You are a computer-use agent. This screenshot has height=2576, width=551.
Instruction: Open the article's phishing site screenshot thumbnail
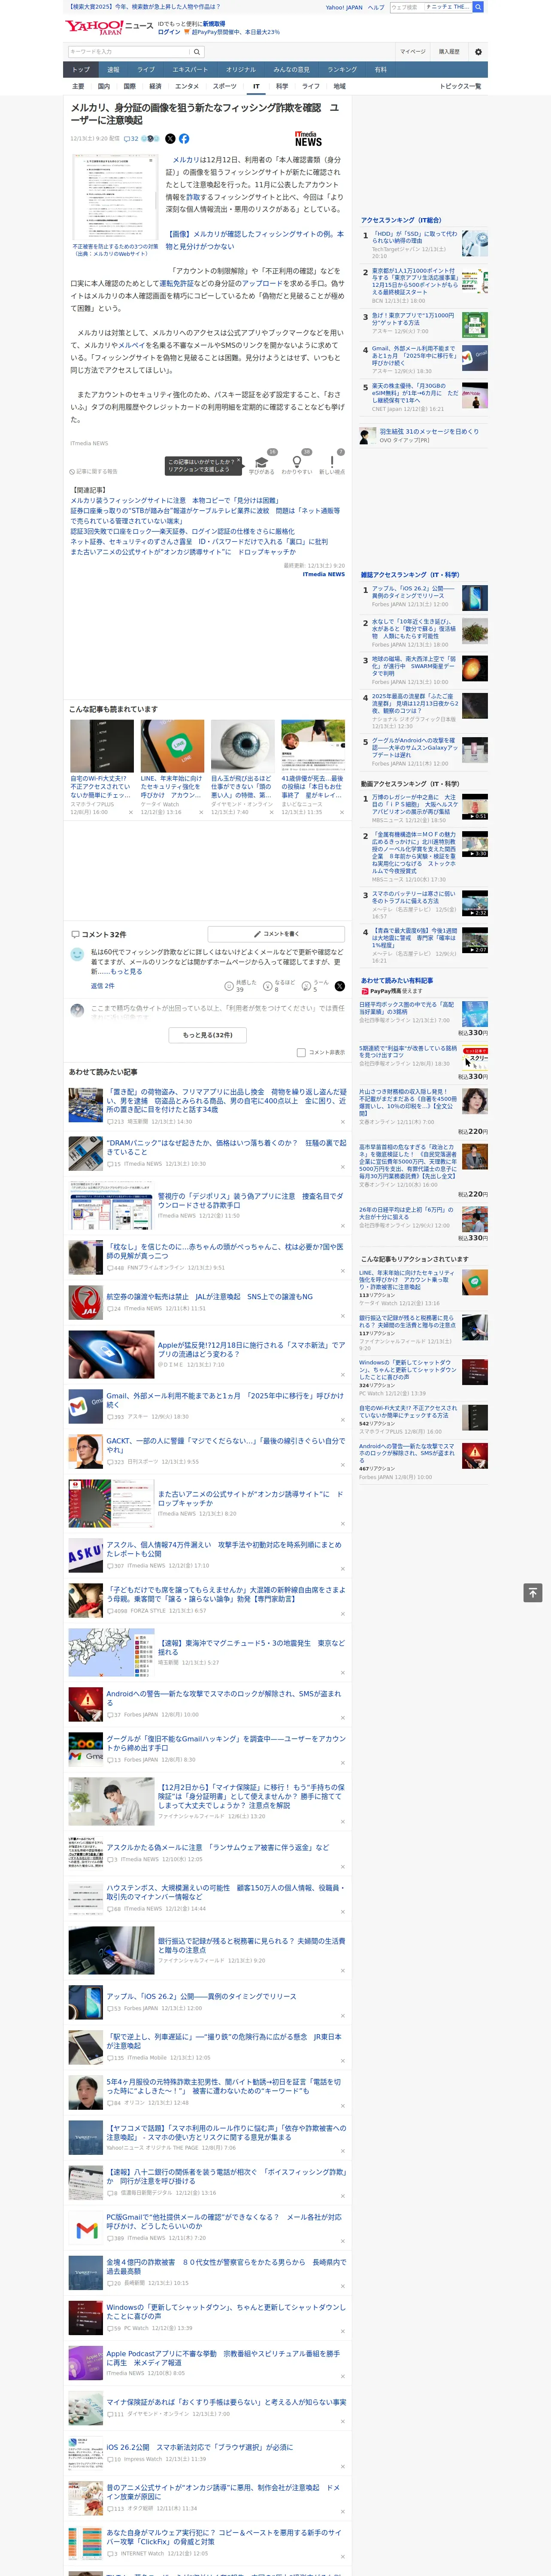click(x=115, y=197)
